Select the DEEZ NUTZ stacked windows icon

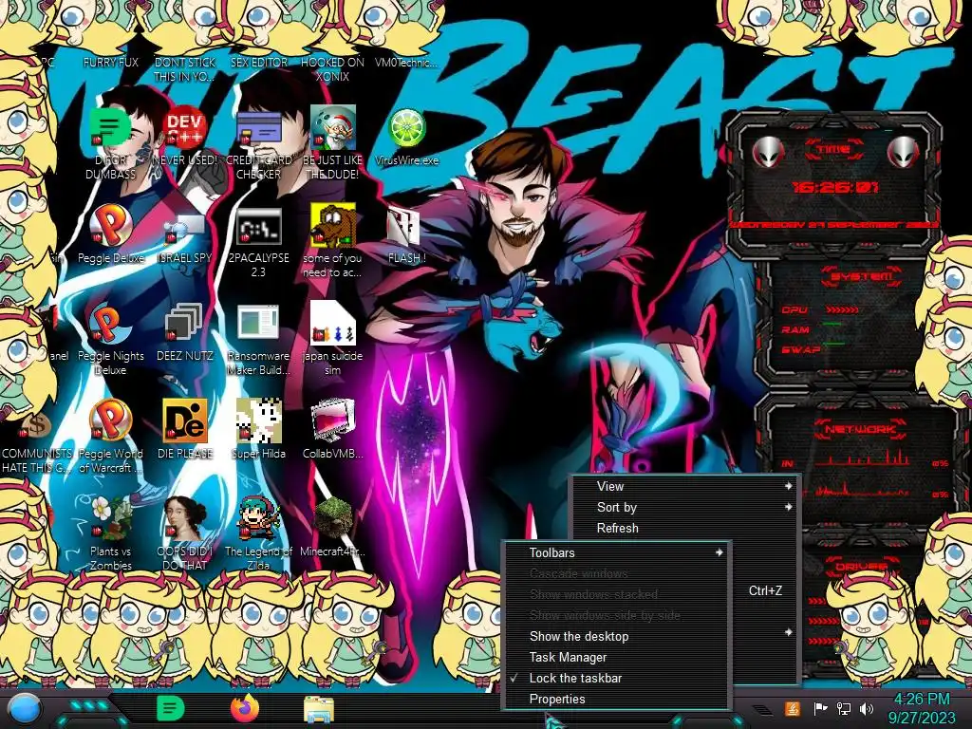(185, 323)
